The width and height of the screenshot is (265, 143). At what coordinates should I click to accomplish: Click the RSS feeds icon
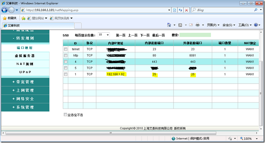tap(180, 25)
